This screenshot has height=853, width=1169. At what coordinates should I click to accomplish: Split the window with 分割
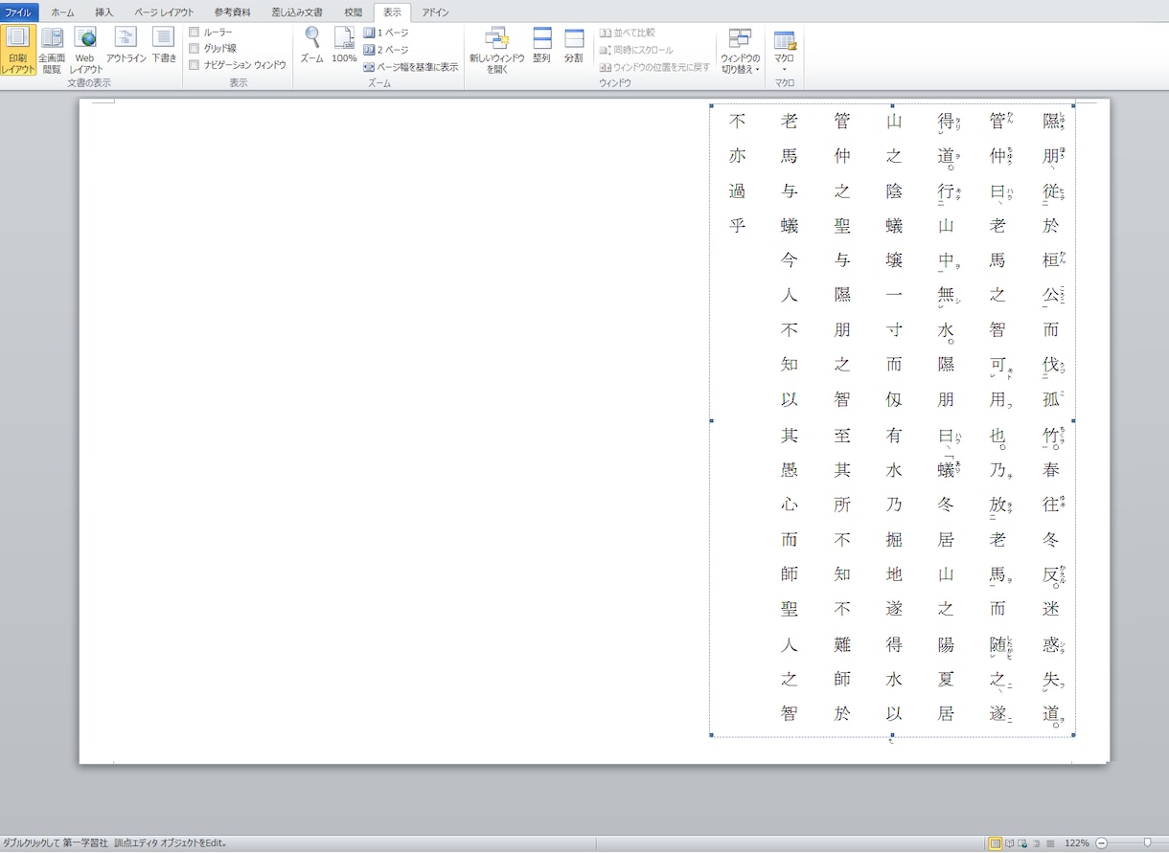coord(574,45)
